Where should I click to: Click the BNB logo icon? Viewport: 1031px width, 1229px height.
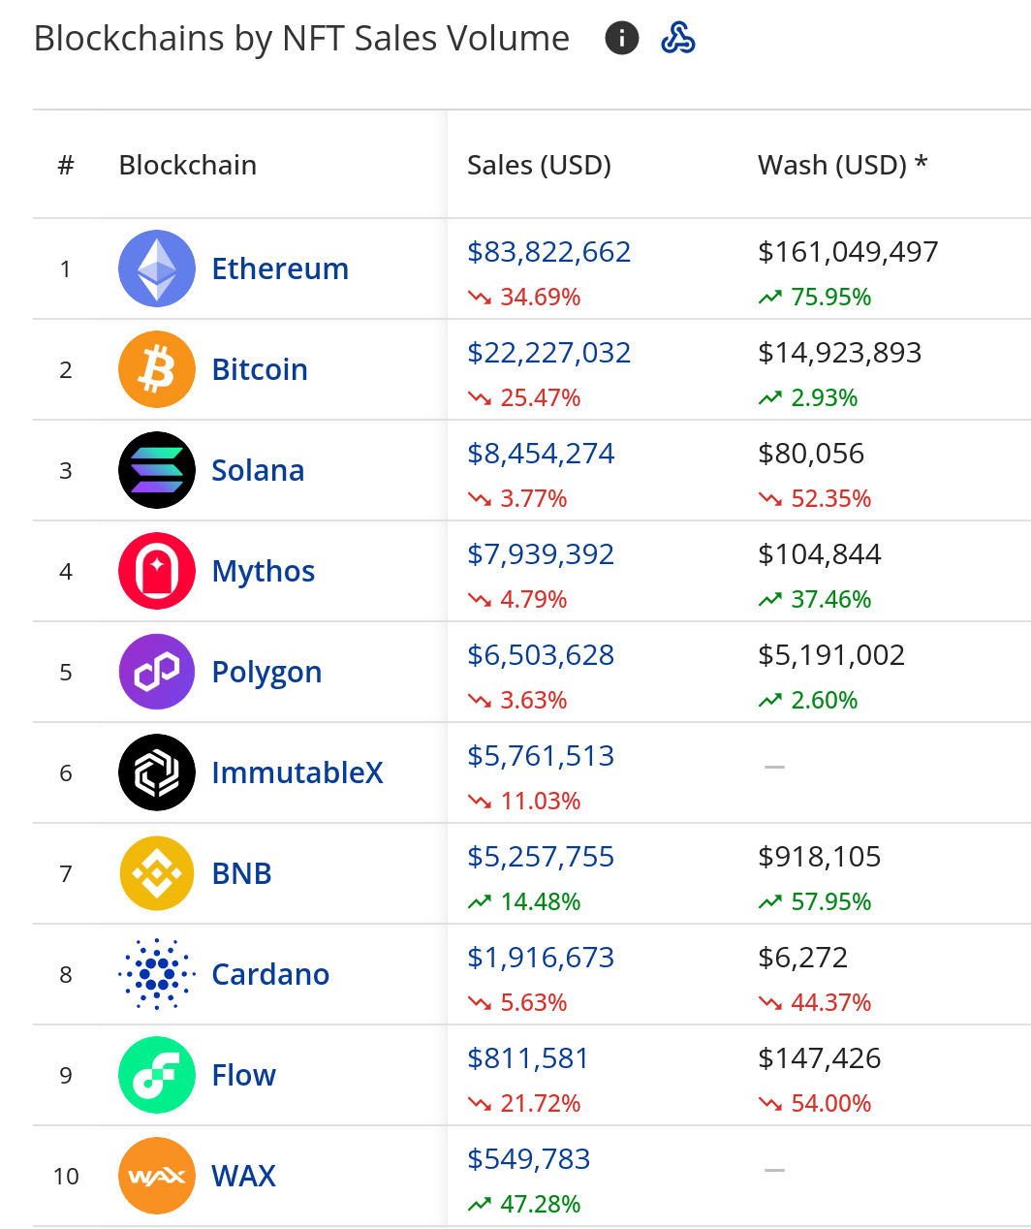(x=157, y=873)
